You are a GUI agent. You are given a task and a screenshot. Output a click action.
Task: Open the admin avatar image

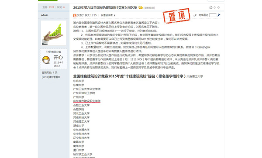click(54, 33)
